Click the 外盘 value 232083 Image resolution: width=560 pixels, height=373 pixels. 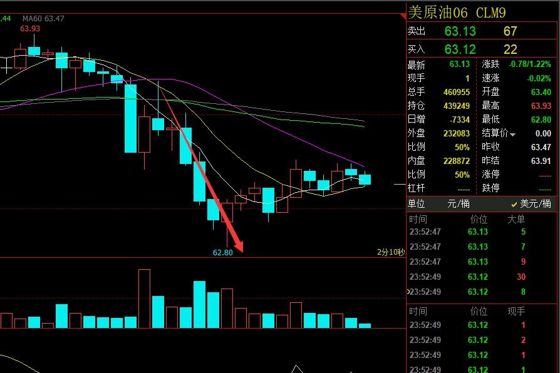pyautogui.click(x=457, y=133)
